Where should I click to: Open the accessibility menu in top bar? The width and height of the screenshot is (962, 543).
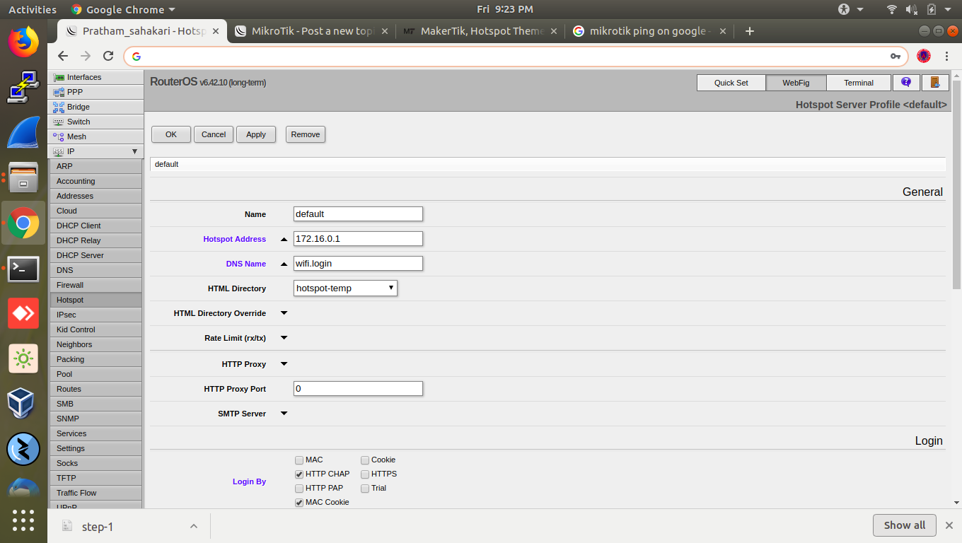point(844,9)
